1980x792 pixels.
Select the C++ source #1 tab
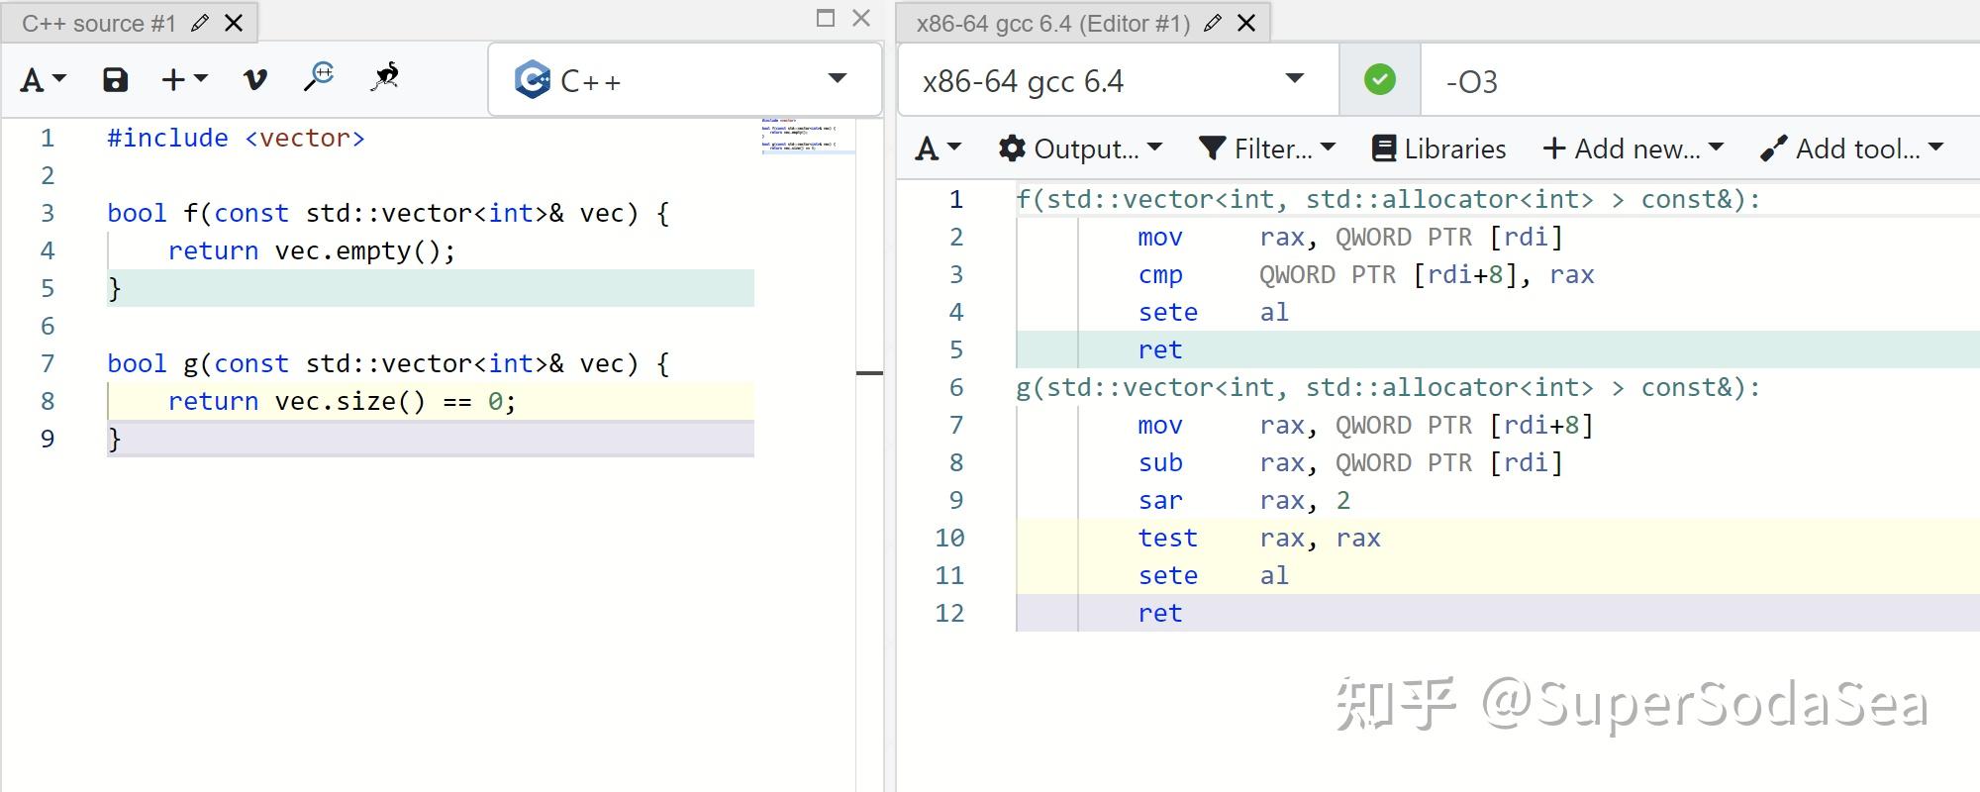98,23
